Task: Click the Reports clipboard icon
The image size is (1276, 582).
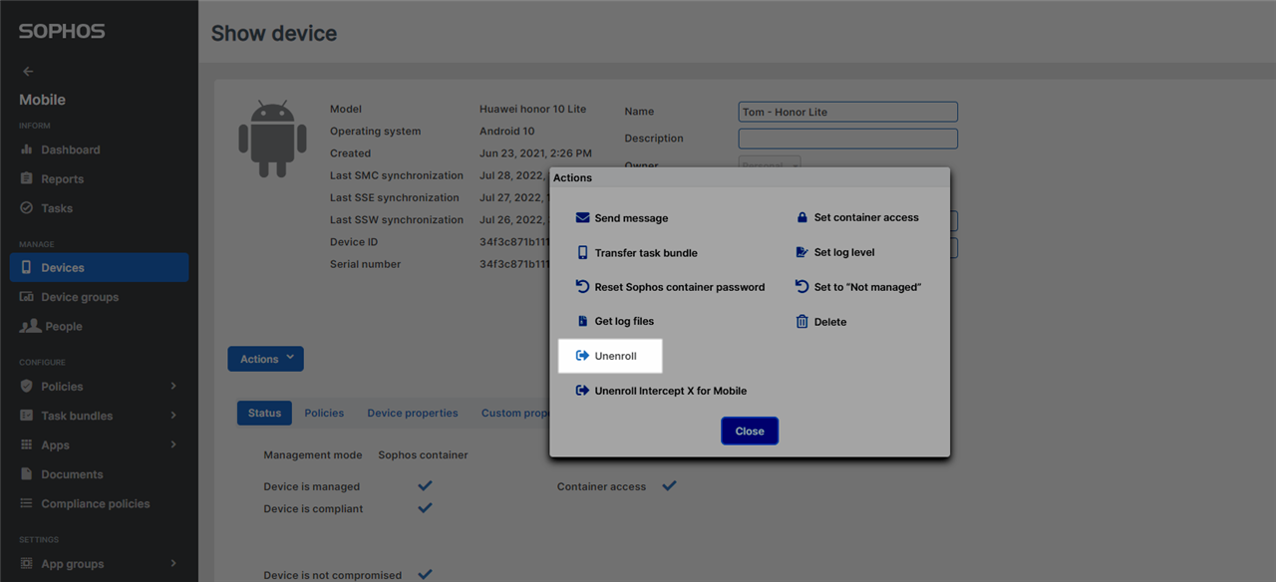Action: (27, 179)
